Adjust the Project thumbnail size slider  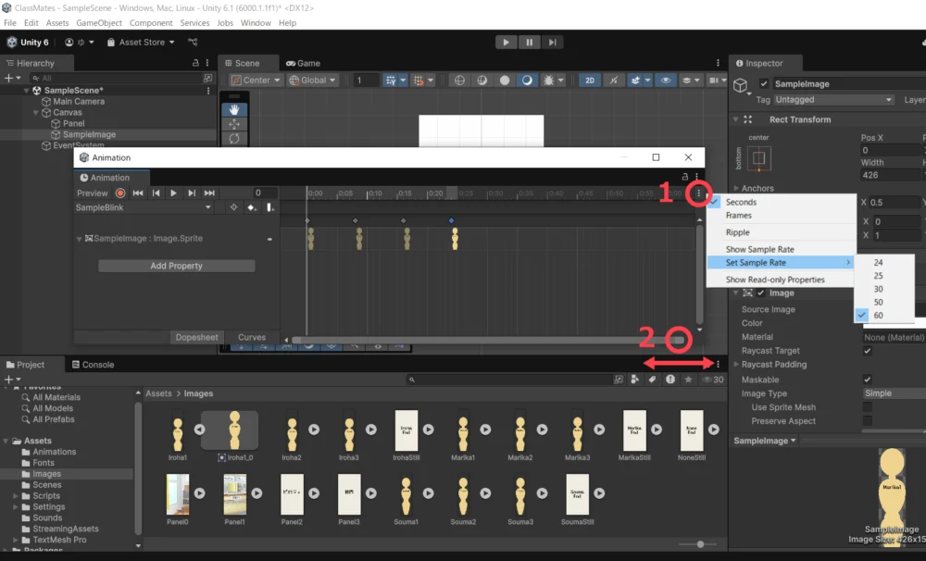(700, 544)
